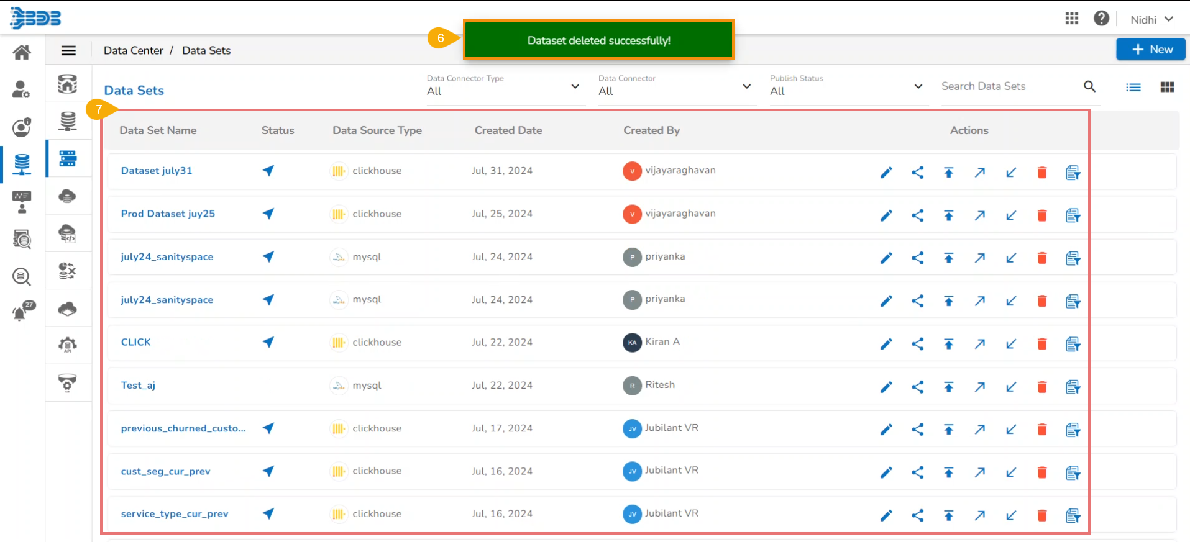
Task: Open the Nidhi user account menu
Action: [1151, 19]
